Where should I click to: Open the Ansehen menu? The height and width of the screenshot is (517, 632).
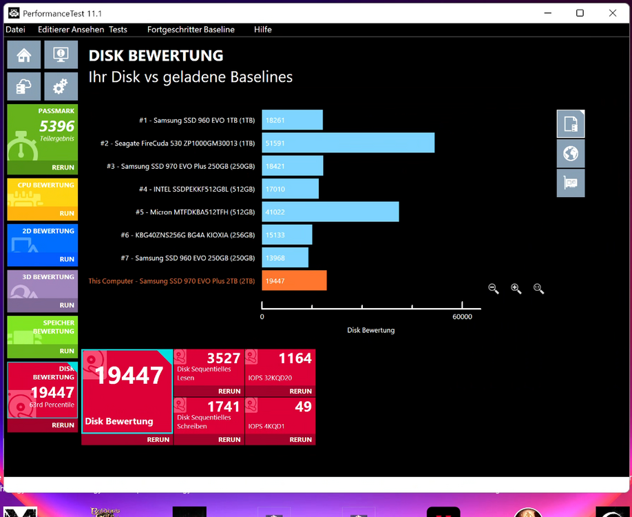pyautogui.click(x=89, y=30)
